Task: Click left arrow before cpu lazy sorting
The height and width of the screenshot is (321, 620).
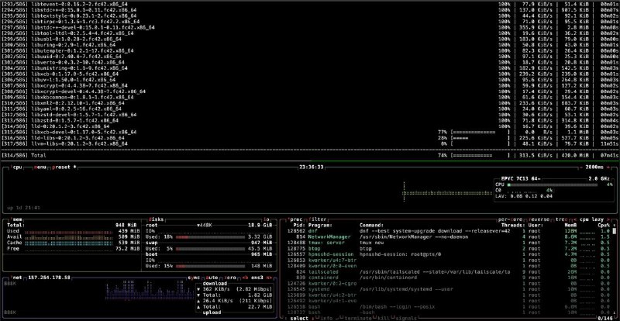Action: 577,219
